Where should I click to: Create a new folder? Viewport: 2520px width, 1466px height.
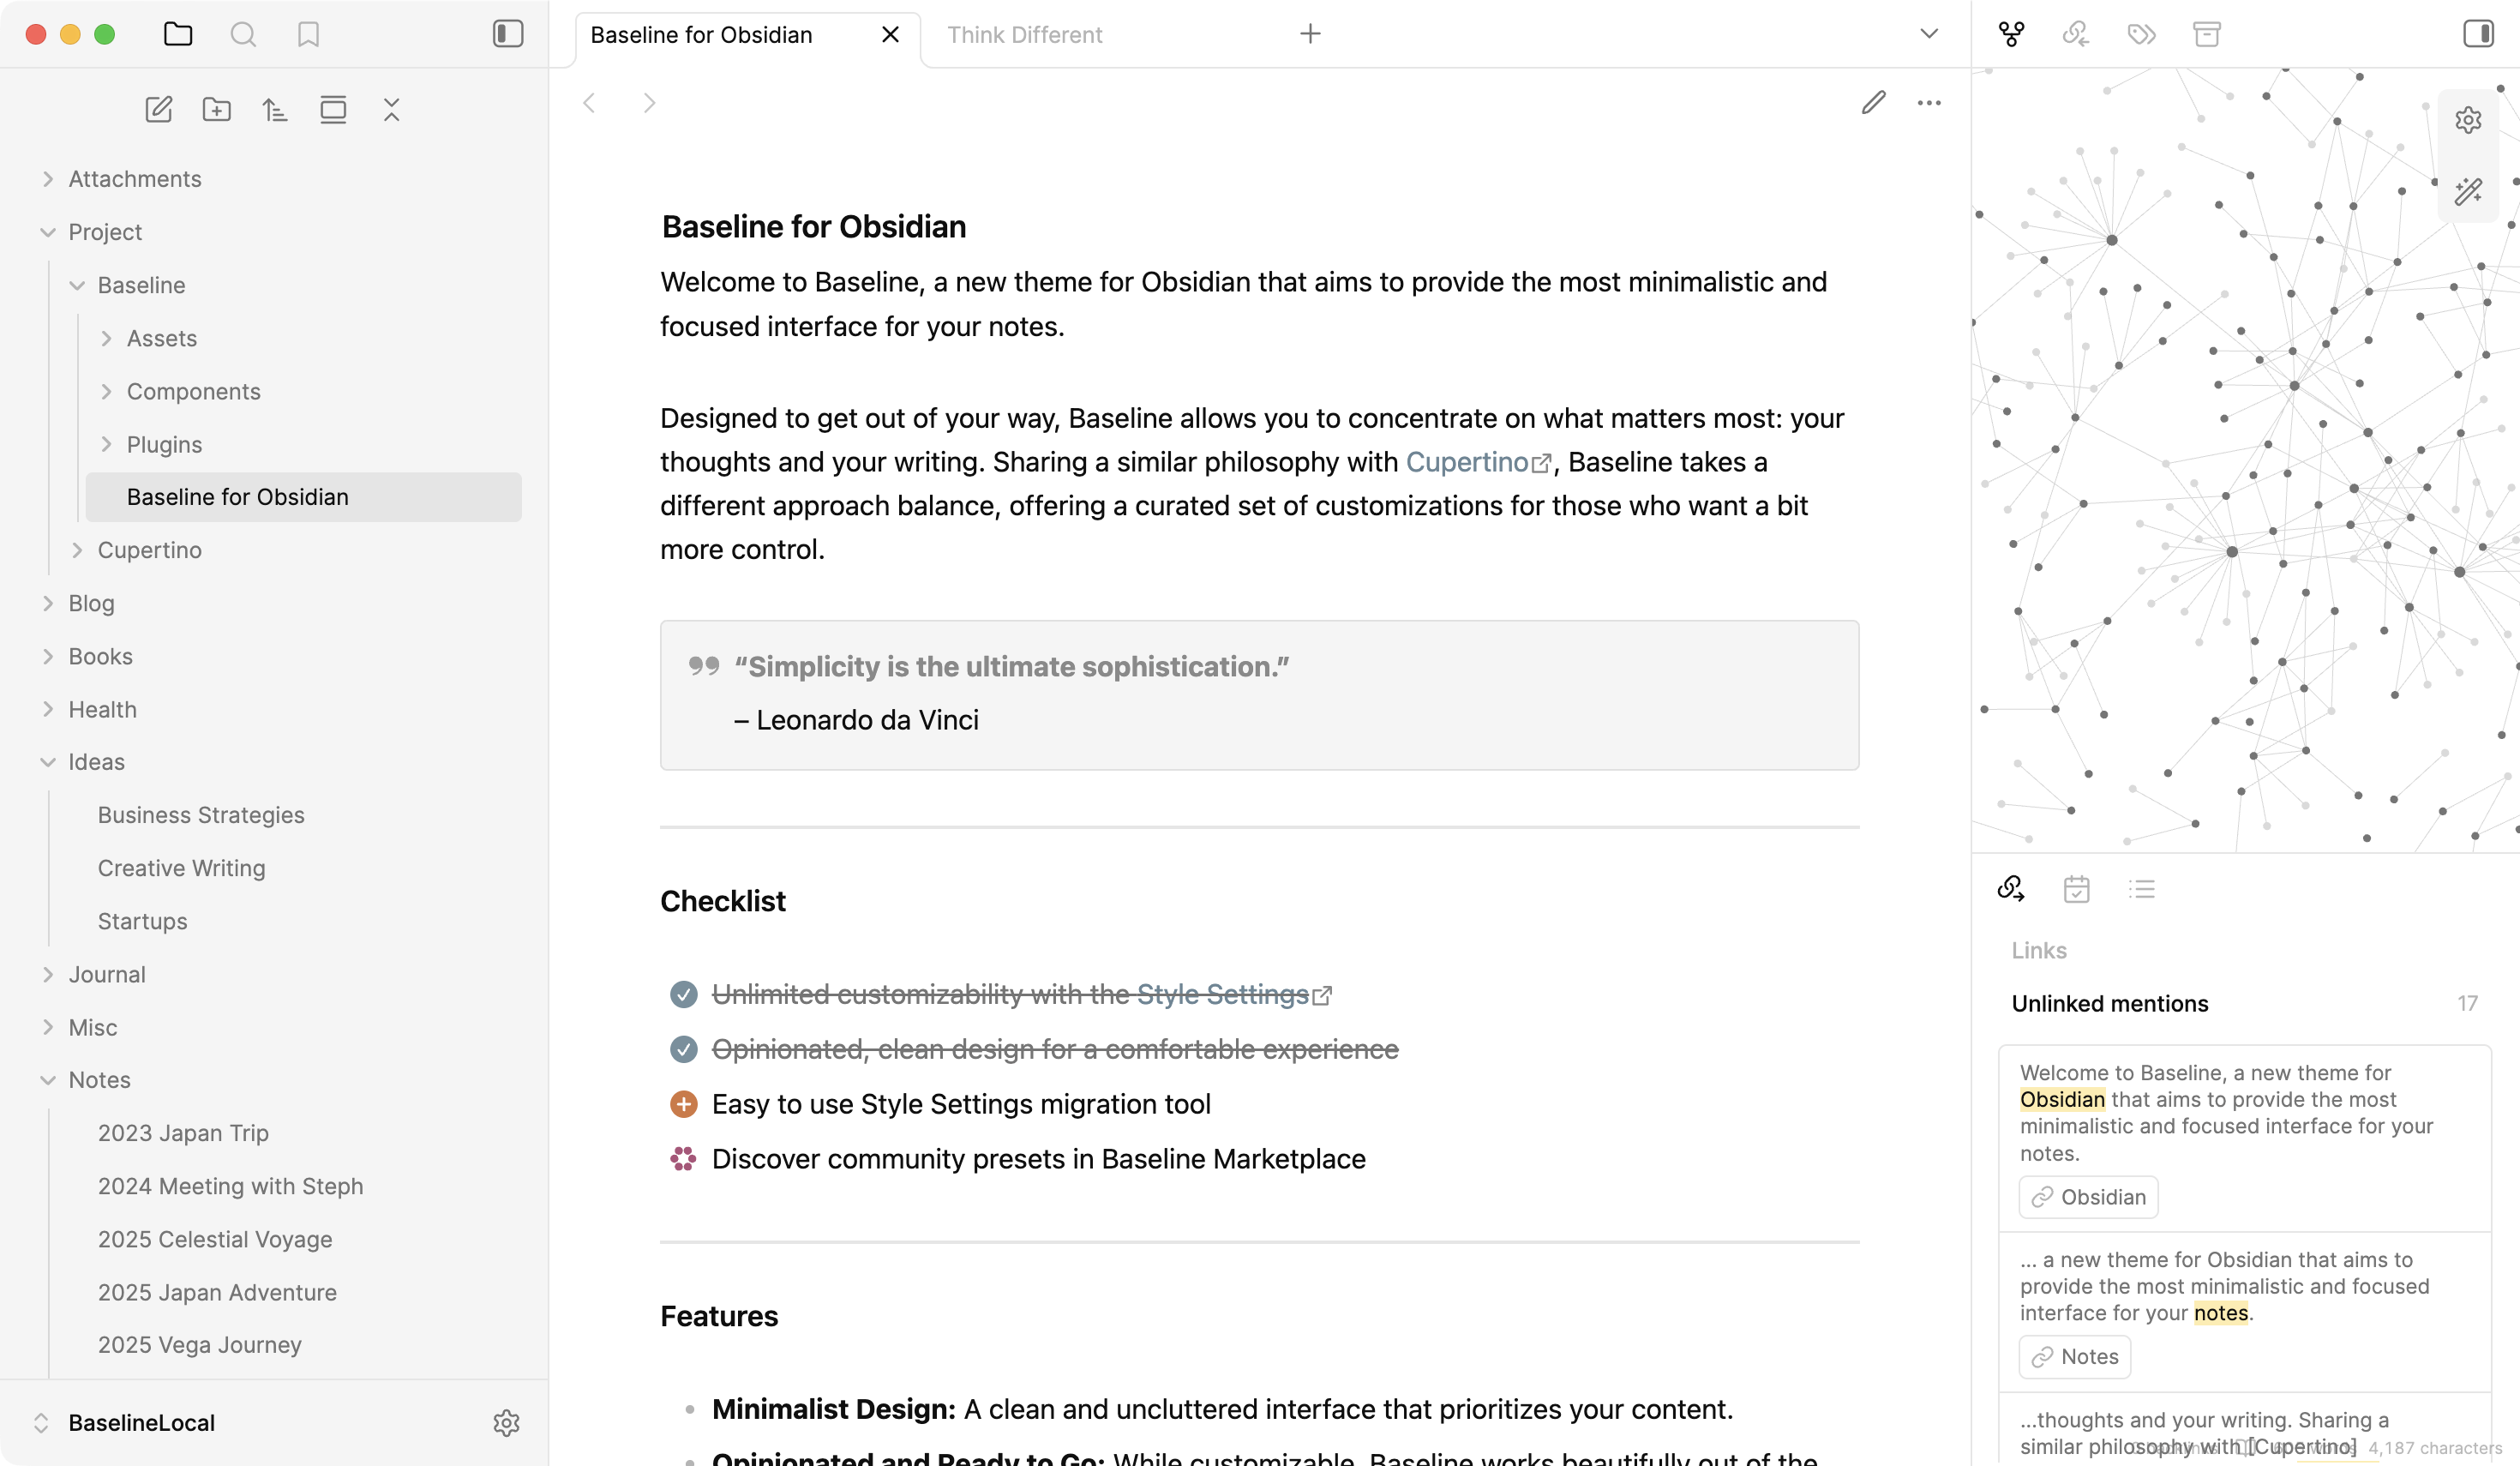click(215, 110)
